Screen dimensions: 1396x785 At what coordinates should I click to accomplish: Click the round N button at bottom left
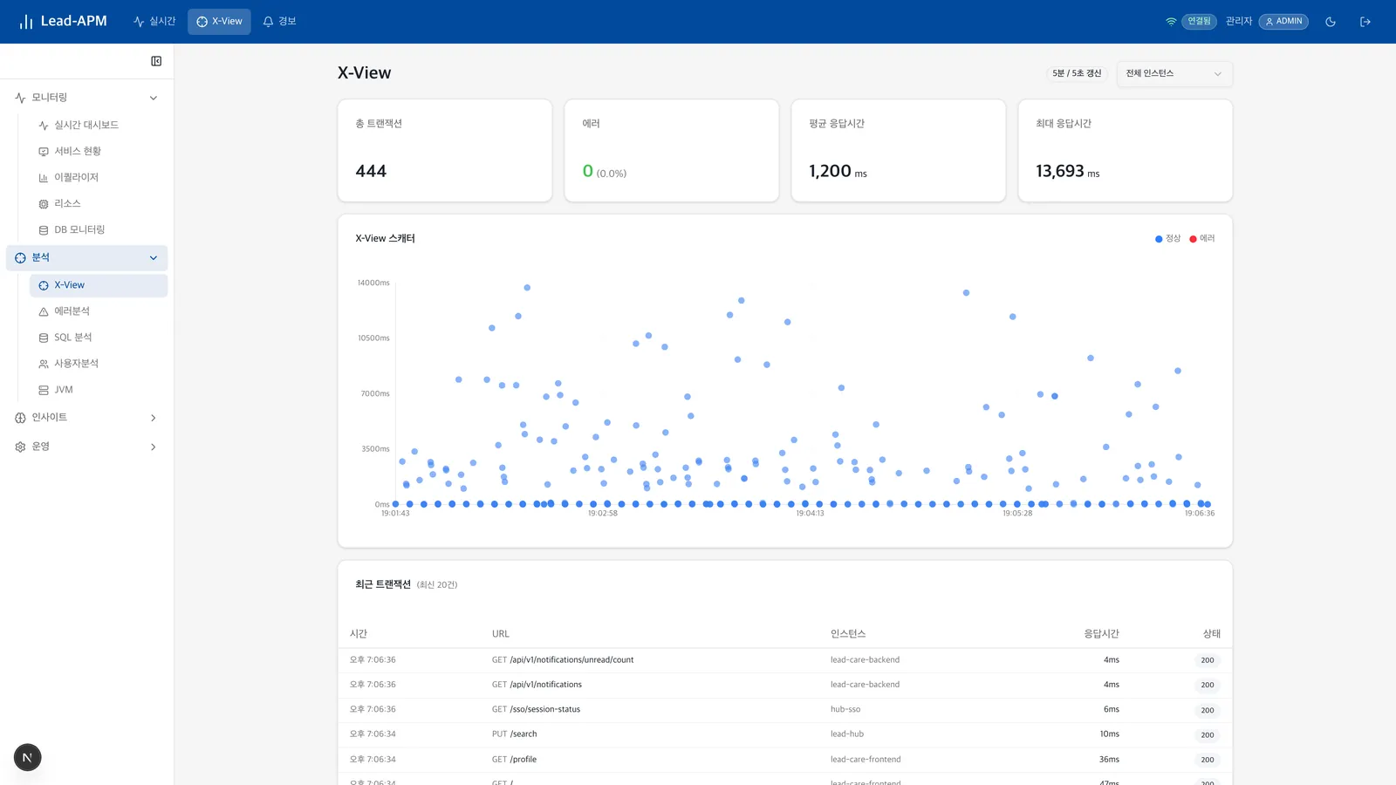pos(27,757)
